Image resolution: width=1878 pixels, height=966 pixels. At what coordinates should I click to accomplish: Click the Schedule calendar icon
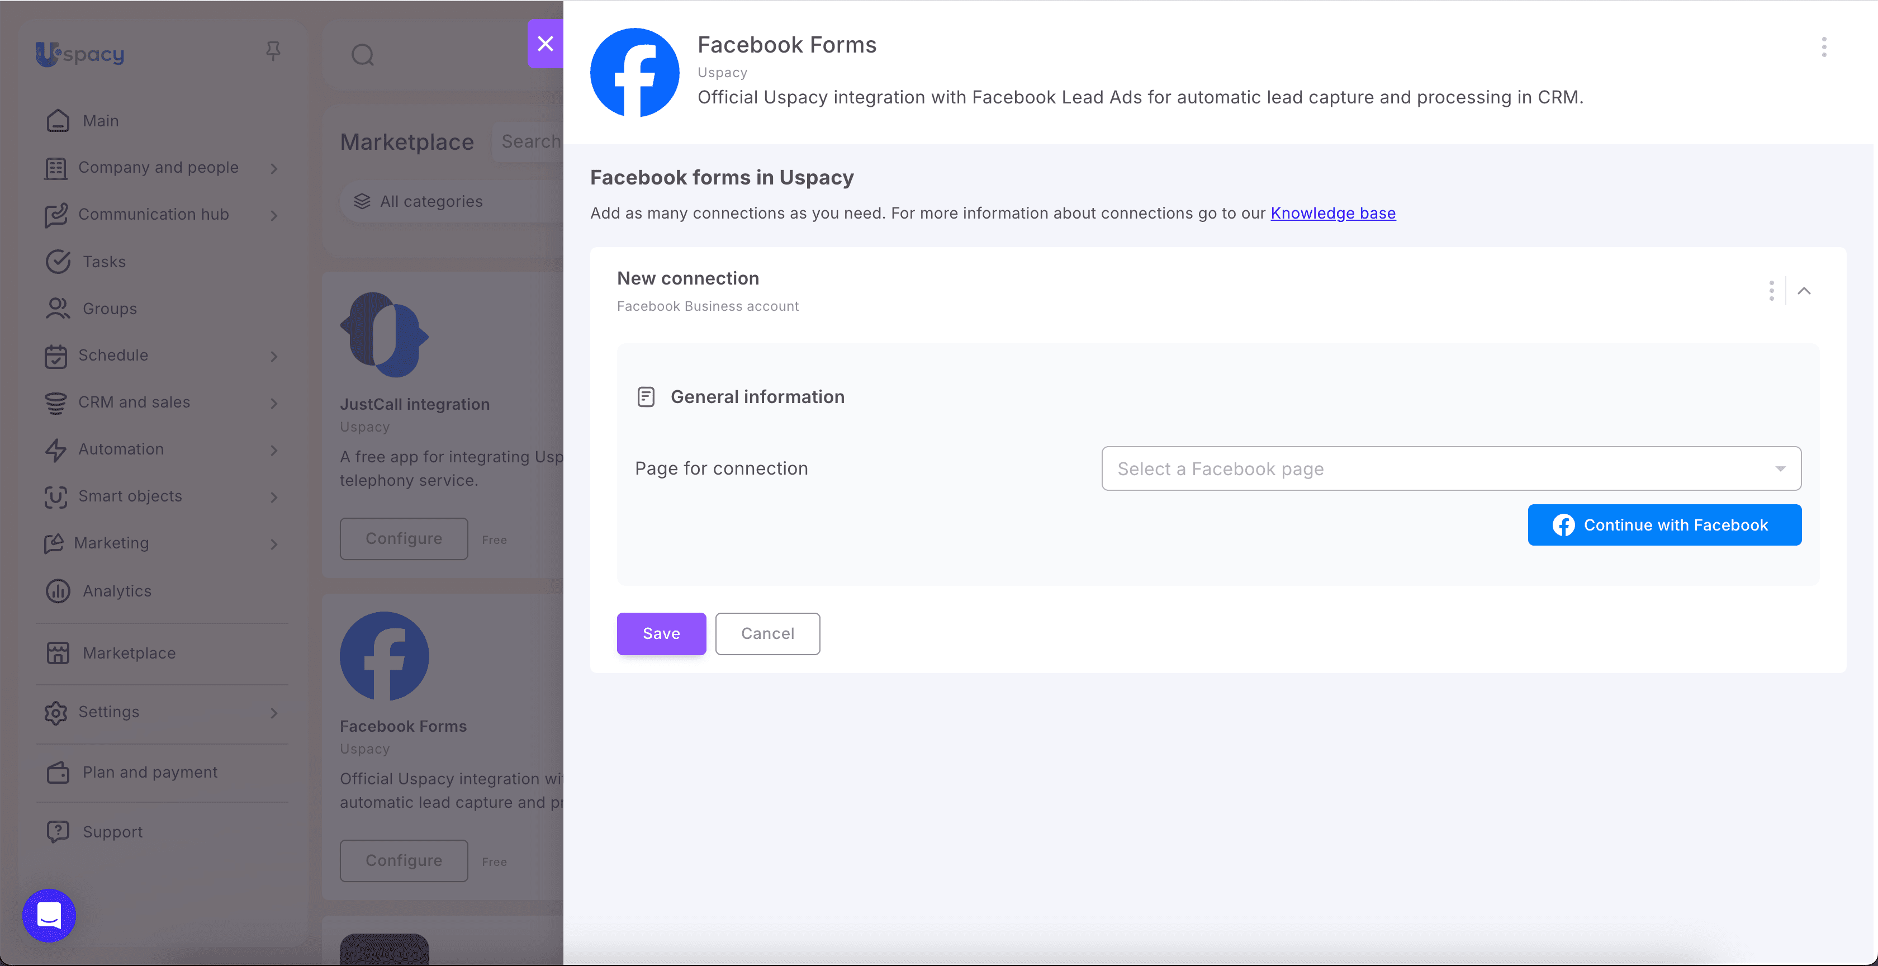[x=55, y=356]
